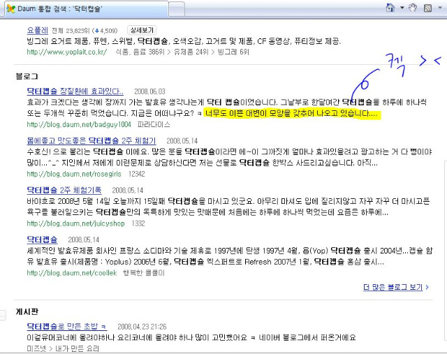Select the 유제품 24위 category
The height and width of the screenshot is (354, 447).
(x=191, y=52)
